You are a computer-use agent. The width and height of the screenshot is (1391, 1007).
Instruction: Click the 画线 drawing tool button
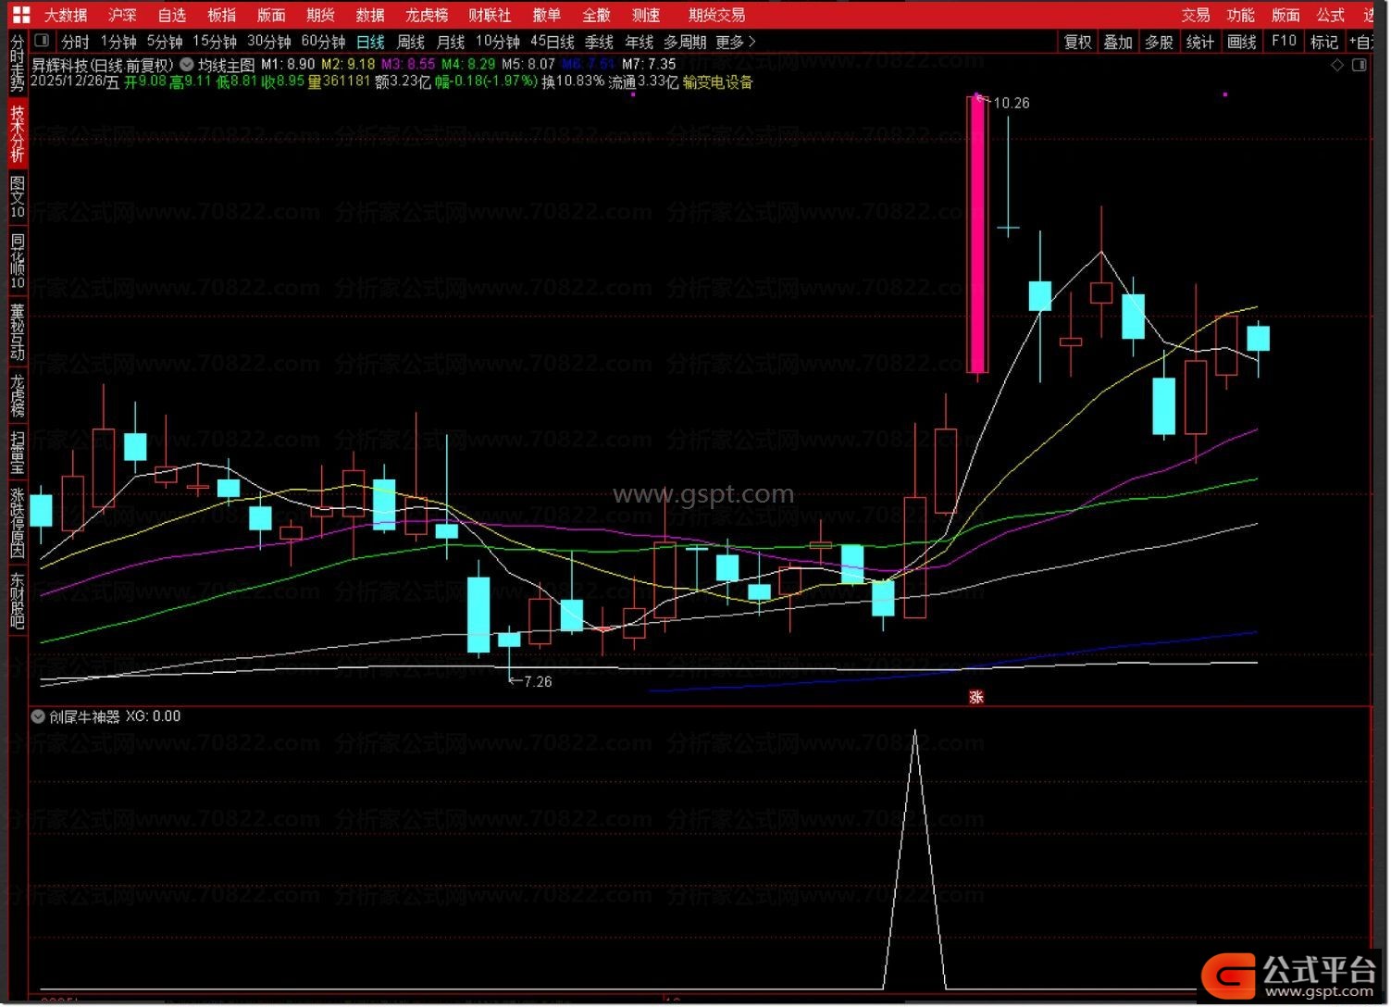point(1241,42)
